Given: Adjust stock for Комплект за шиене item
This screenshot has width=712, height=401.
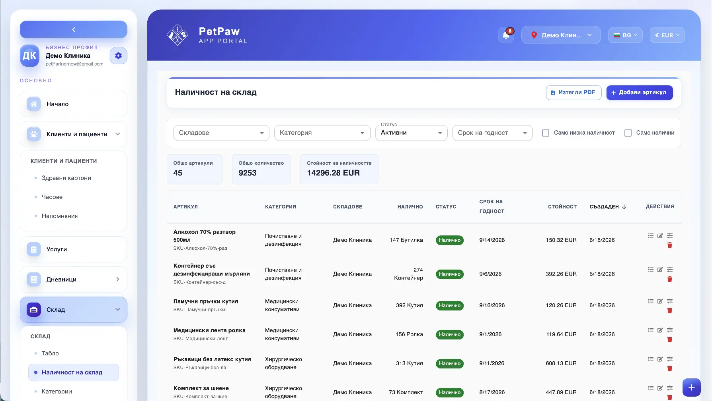Looking at the screenshot, I should [670, 388].
